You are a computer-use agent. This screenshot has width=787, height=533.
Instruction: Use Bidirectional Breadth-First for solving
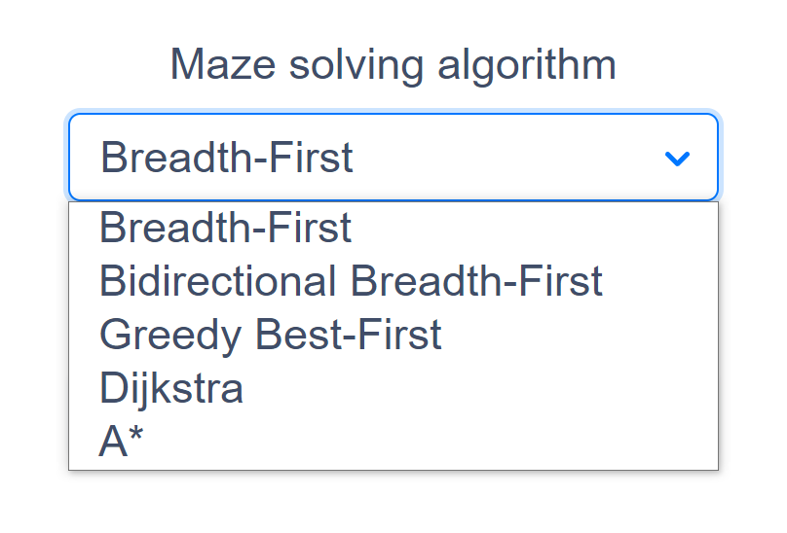click(x=351, y=281)
